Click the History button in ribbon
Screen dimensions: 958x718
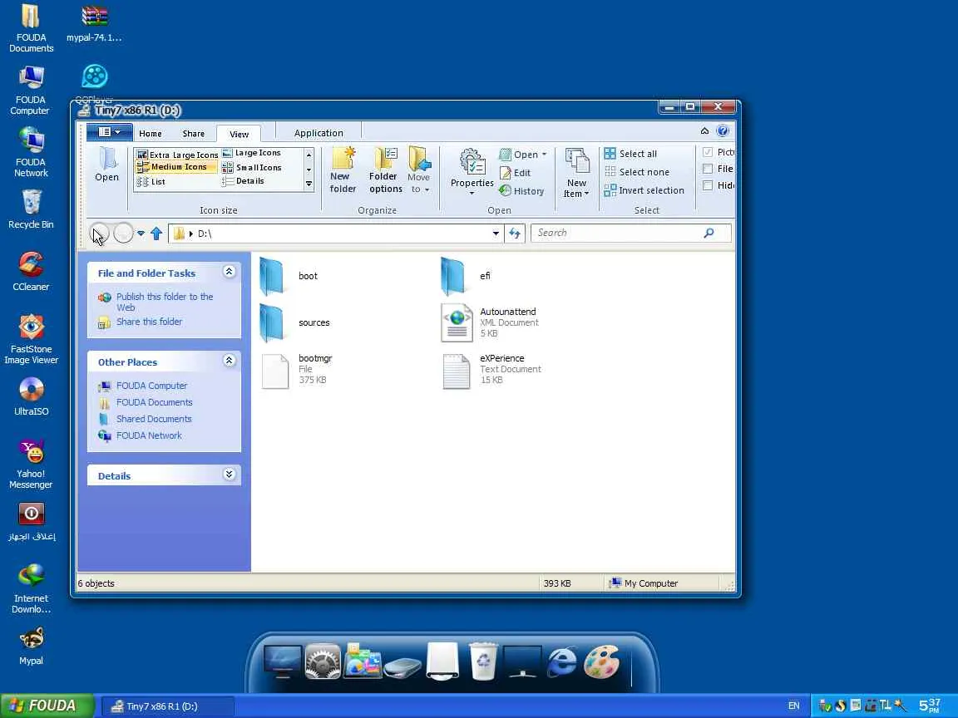tap(521, 191)
